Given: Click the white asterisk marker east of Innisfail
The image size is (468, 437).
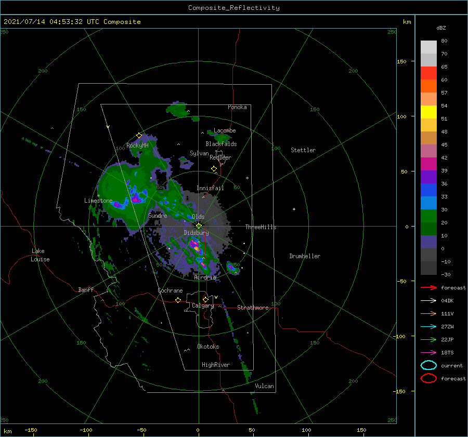Looking at the screenshot, I should 247,178.
